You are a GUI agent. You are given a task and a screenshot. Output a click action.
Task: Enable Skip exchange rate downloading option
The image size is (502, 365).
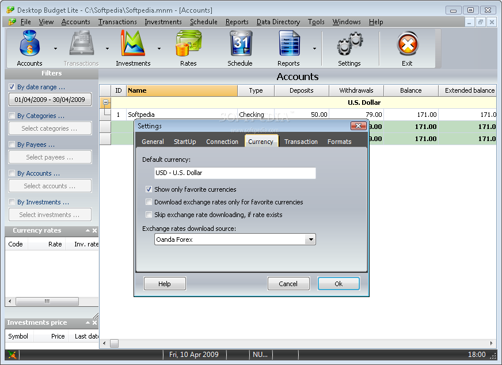point(149,215)
